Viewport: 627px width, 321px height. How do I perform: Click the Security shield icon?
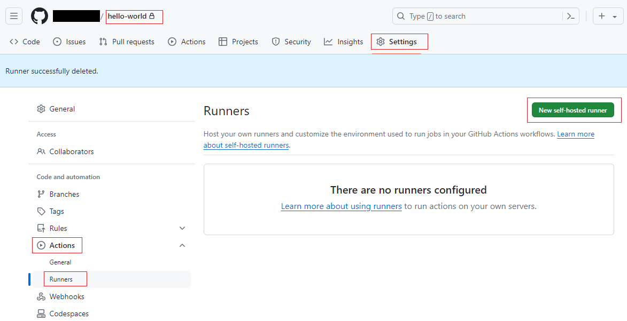click(275, 42)
